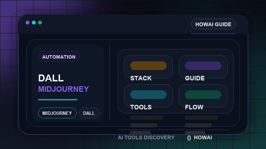Click the AI TOOLS DISCOVERY caption
The image size is (266, 149).
click(146, 138)
